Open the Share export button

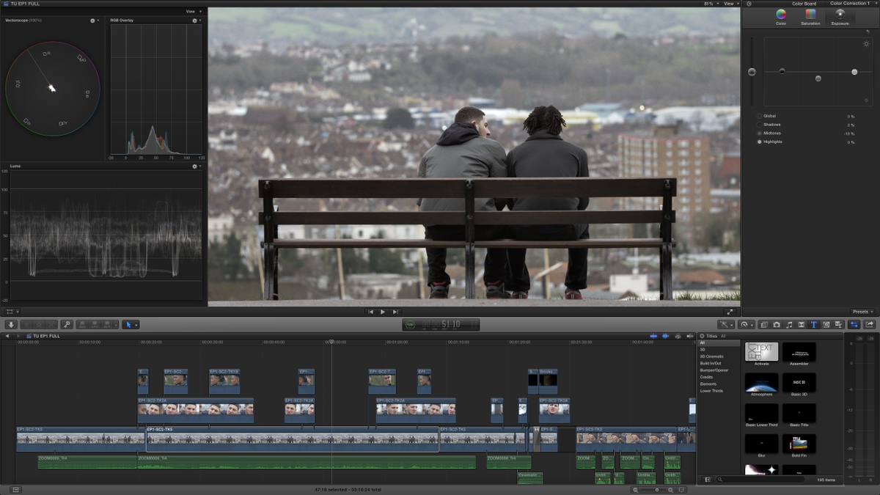[x=870, y=324]
